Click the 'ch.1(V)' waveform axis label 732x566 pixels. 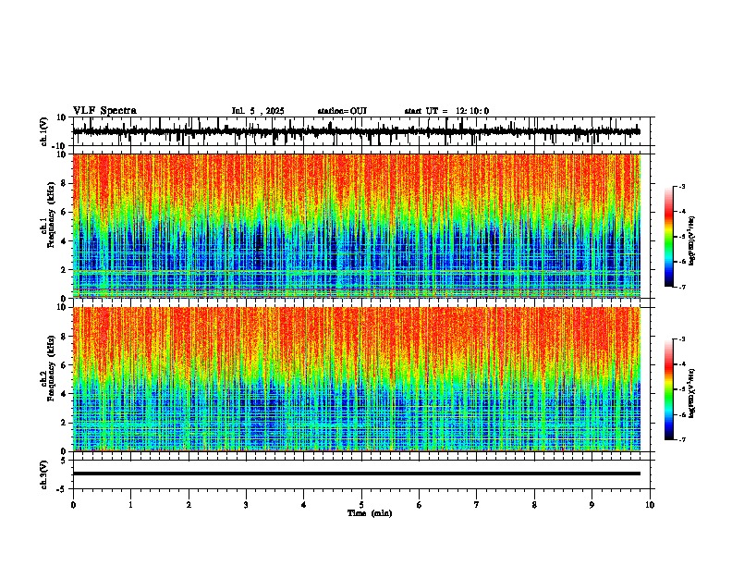[44, 131]
